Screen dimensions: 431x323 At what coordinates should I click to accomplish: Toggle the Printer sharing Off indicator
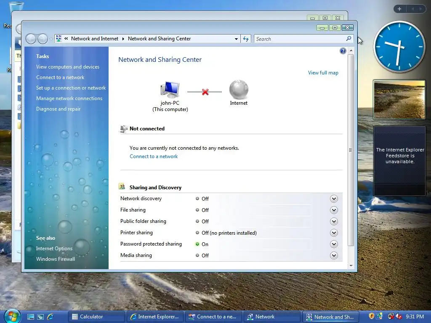(197, 233)
